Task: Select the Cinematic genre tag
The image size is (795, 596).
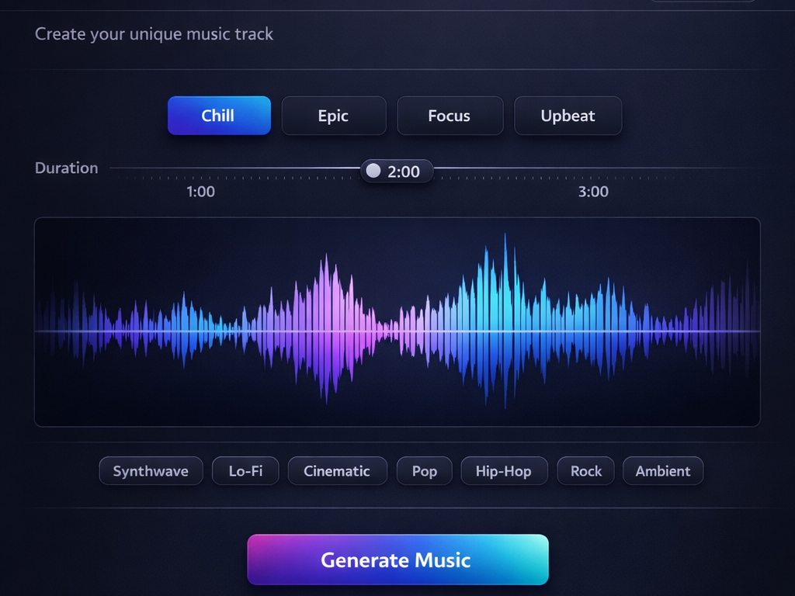Action: click(x=337, y=470)
